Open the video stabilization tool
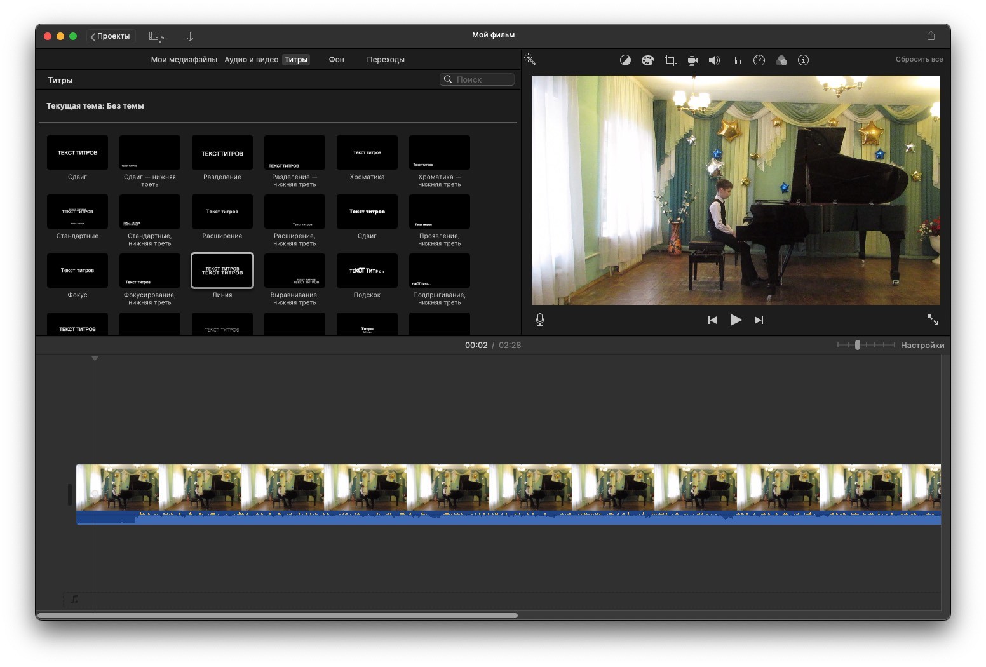Image resolution: width=986 pixels, height=667 pixels. click(x=692, y=60)
